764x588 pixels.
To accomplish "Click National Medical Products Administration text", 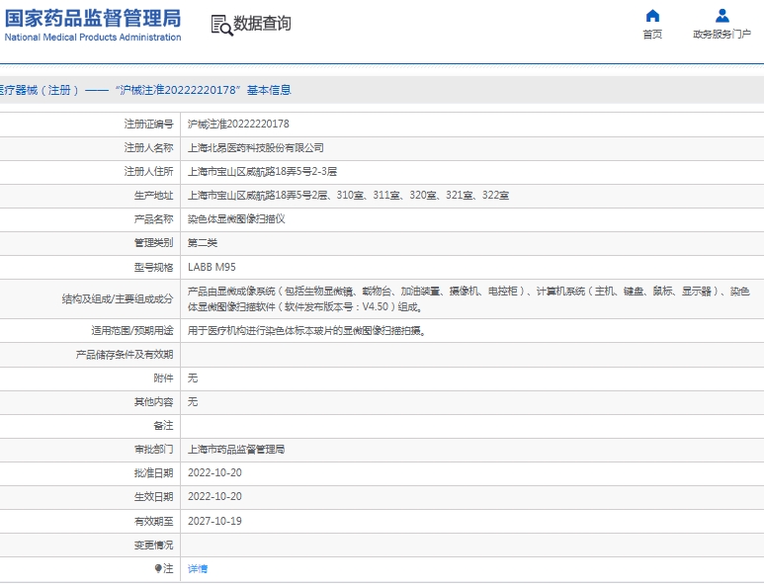I will pos(93,37).
